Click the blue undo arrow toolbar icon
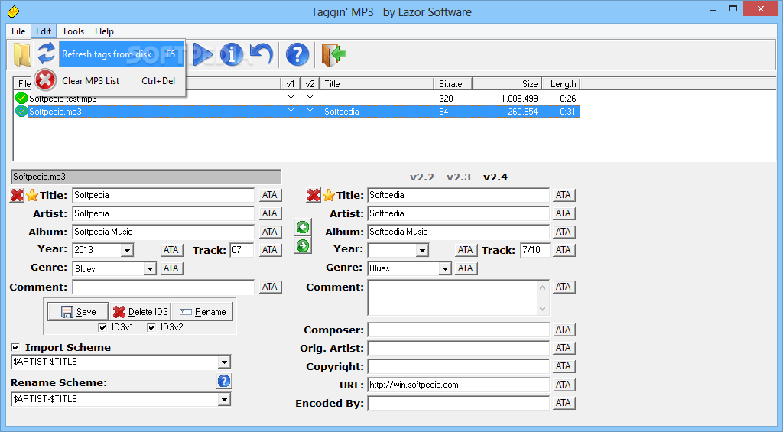The width and height of the screenshot is (783, 432). (x=262, y=54)
